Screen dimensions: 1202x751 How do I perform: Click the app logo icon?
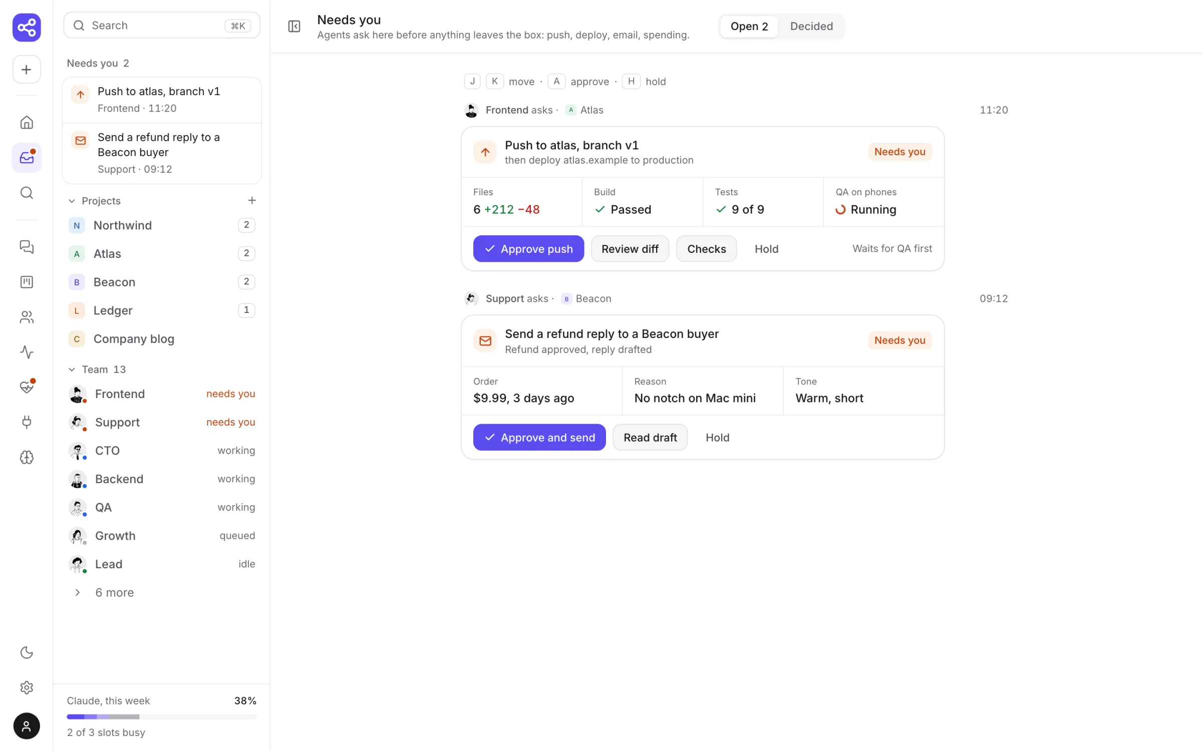tap(27, 27)
